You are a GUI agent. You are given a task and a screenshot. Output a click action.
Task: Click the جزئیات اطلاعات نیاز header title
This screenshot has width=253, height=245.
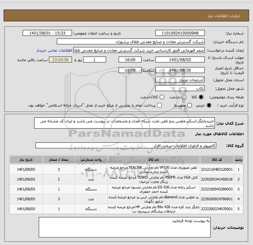[x=224, y=16]
